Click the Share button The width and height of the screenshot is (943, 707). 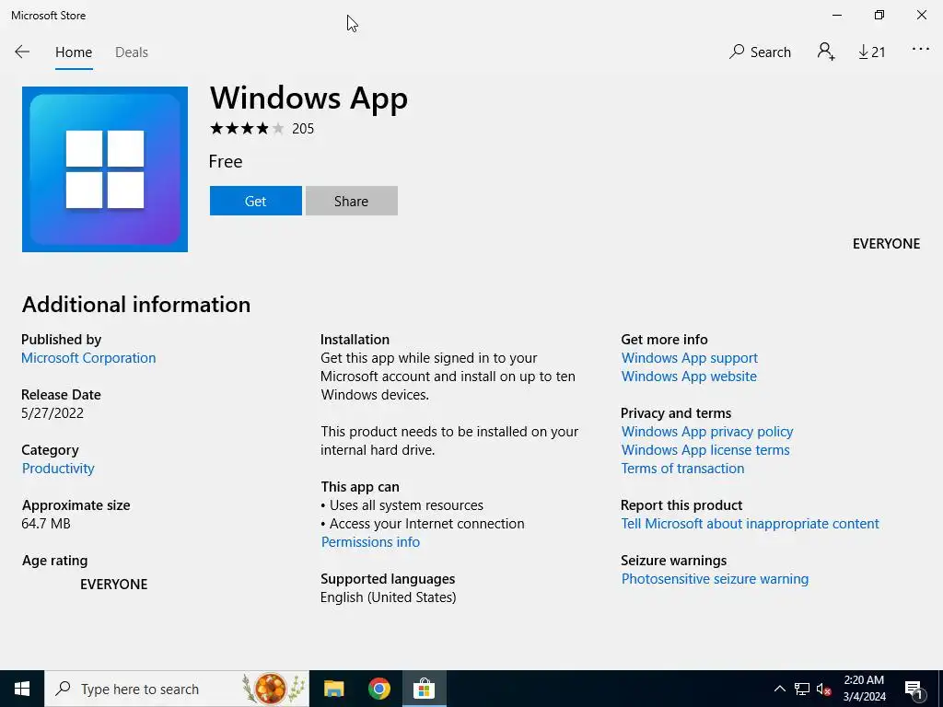coord(351,201)
